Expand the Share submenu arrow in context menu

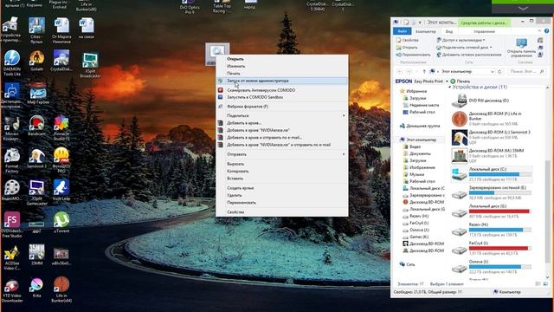tap(344, 115)
